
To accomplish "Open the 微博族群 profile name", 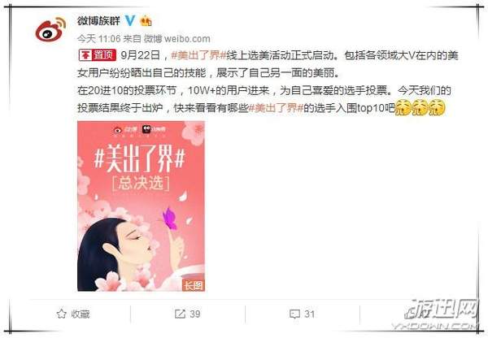I will [x=98, y=21].
